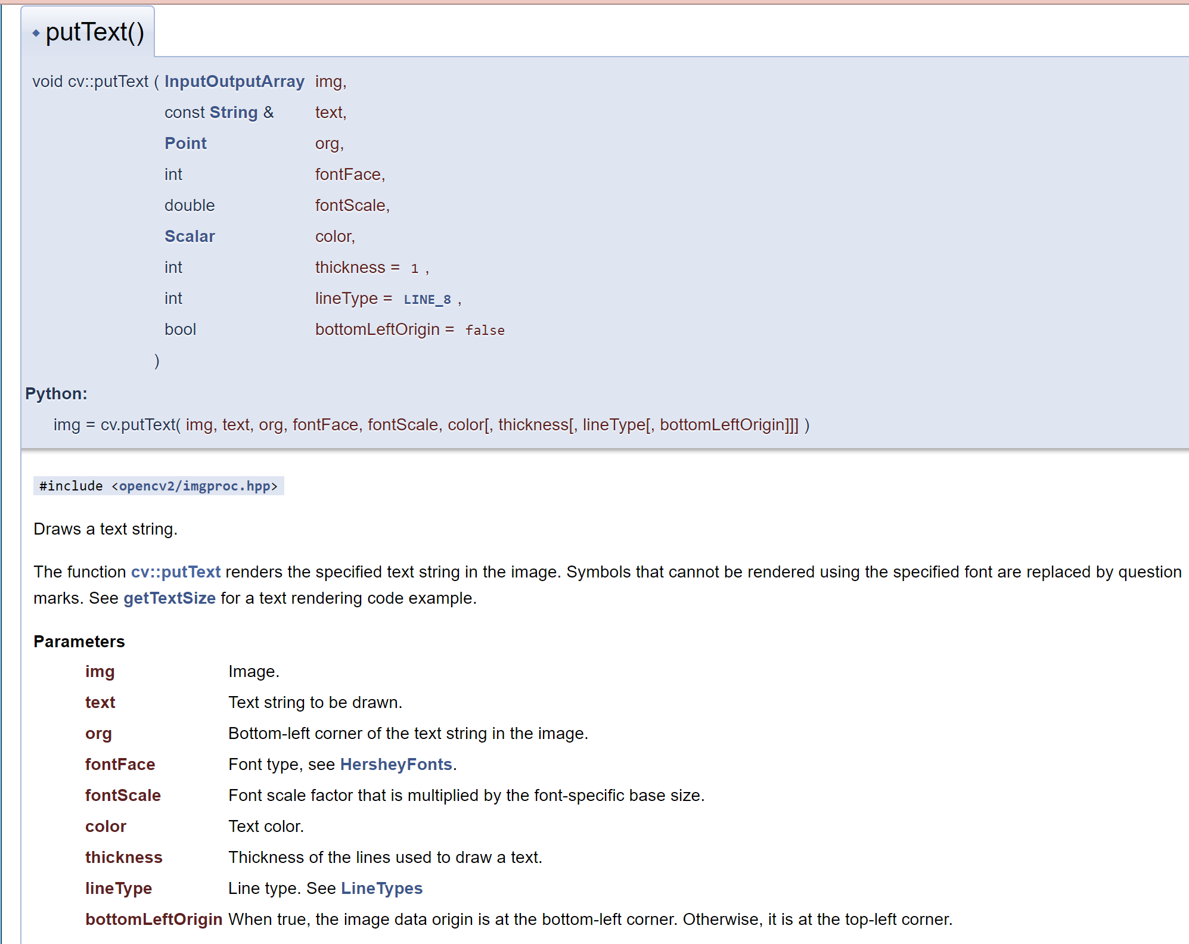
Task: Click 'Thickness of the lines used' description
Action: (x=386, y=858)
